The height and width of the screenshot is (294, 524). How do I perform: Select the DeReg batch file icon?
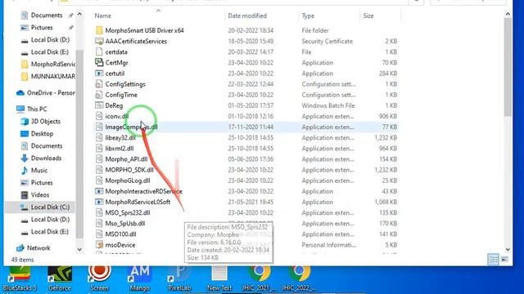(x=99, y=105)
